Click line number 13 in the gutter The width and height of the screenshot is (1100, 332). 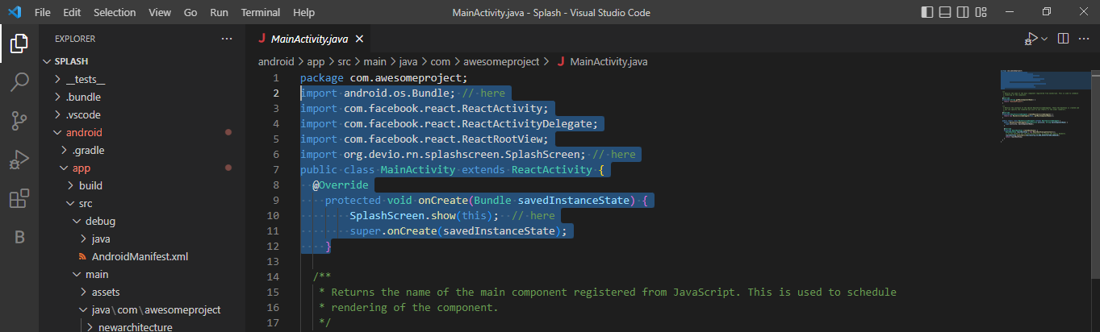point(273,261)
